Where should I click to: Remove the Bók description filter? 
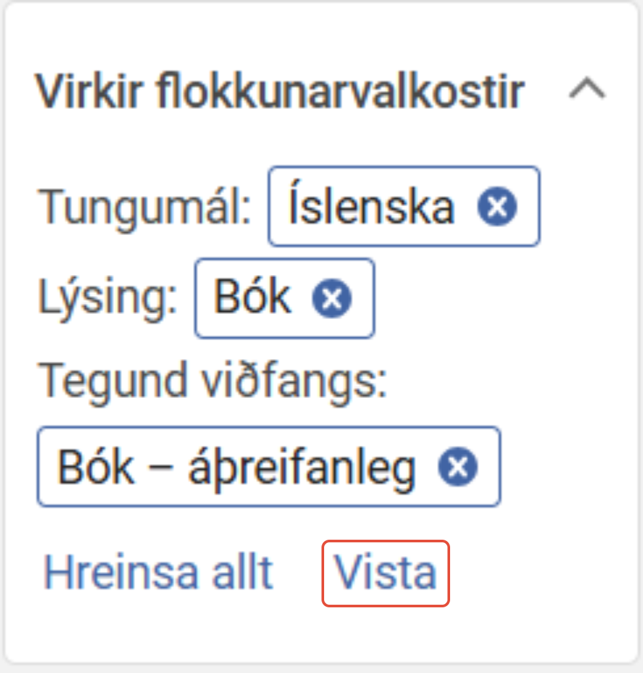(332, 298)
